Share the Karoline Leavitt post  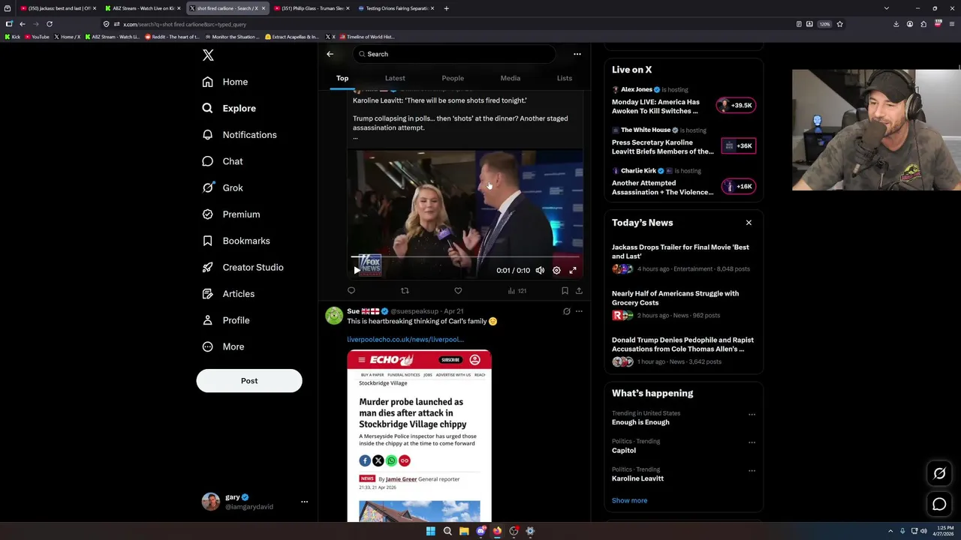coord(579,291)
